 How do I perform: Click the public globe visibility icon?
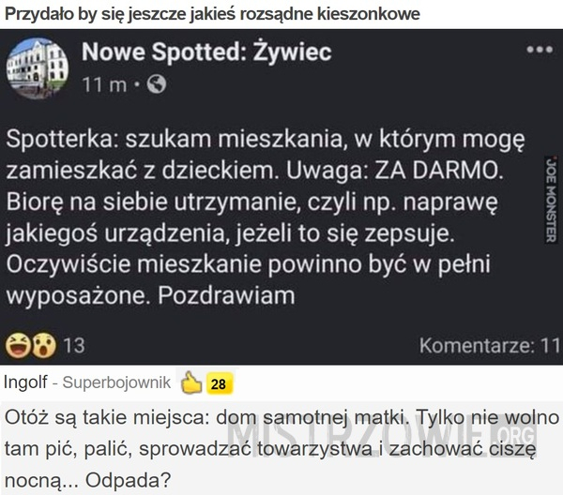click(x=157, y=84)
